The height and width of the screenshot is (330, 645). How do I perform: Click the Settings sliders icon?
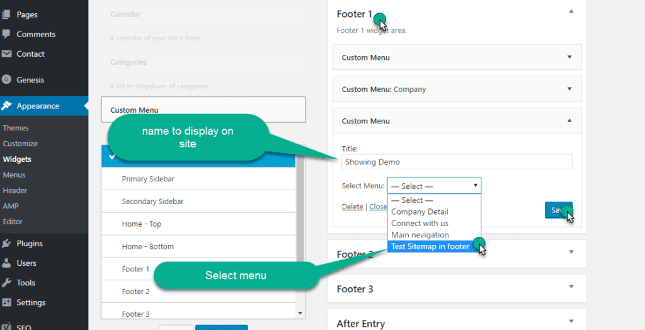[x=6, y=302]
